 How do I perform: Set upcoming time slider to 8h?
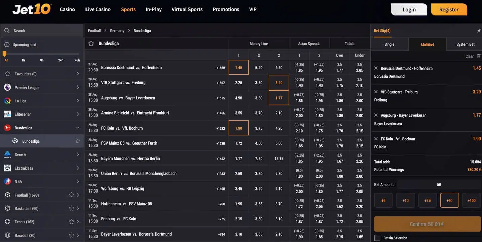42,60
